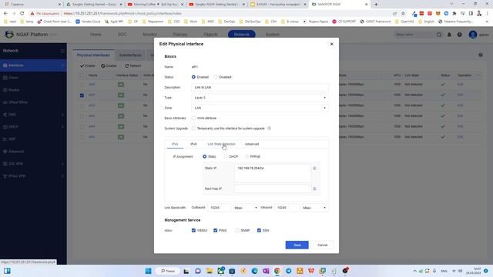Screen dimensions: 493x277
Task: Click the NGAF Platform logo
Action: pos(9,34)
